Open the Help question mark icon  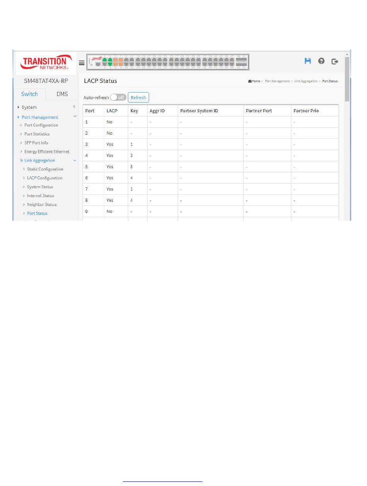click(x=321, y=61)
